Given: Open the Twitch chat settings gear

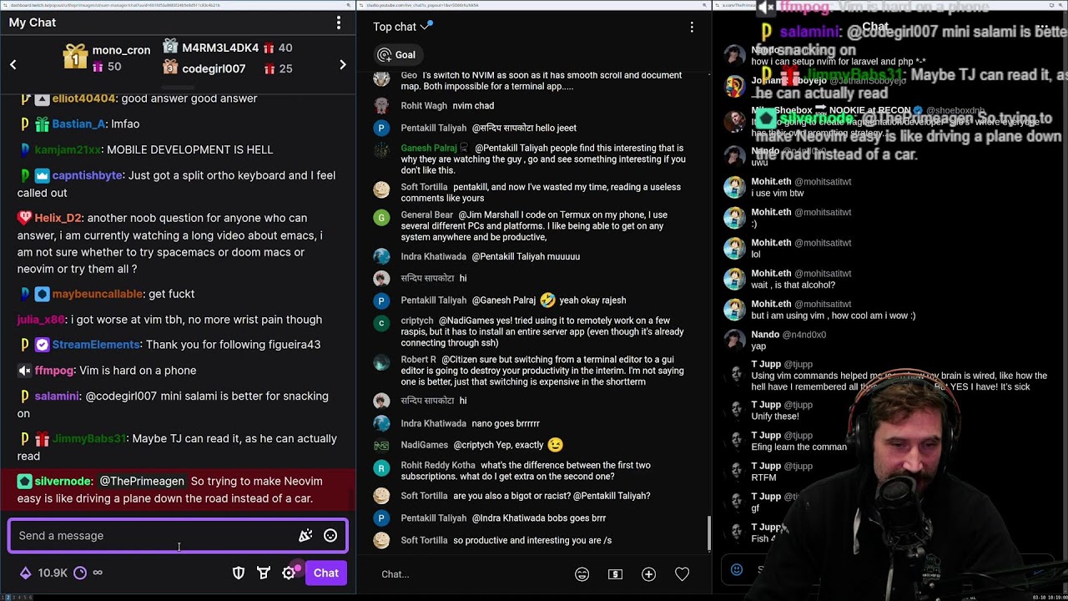Looking at the screenshot, I should coord(289,573).
